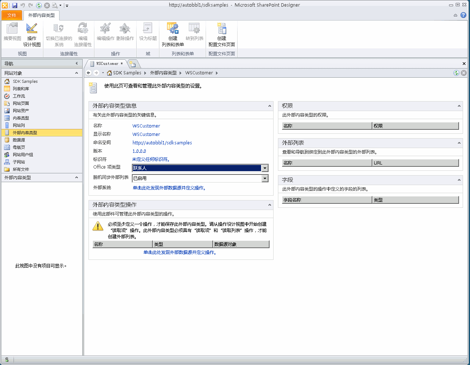This screenshot has width=470, height=365.
Task: Click the status bar icon at bottom left
Action: (x=7, y=360)
